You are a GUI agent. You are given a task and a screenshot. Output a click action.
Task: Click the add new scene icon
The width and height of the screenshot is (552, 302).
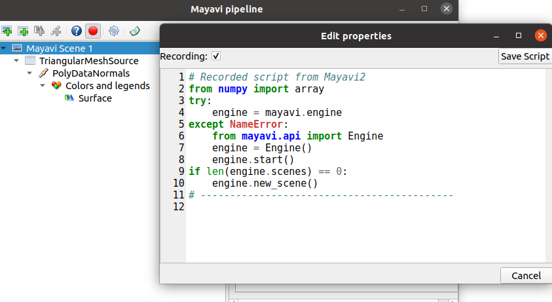[x=7, y=31]
